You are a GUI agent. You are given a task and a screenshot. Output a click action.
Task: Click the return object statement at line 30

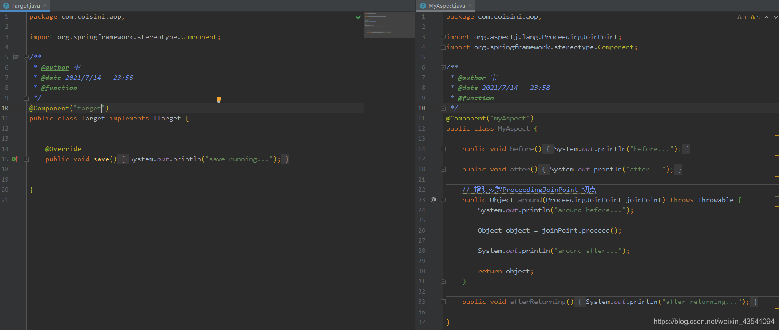[506, 271]
